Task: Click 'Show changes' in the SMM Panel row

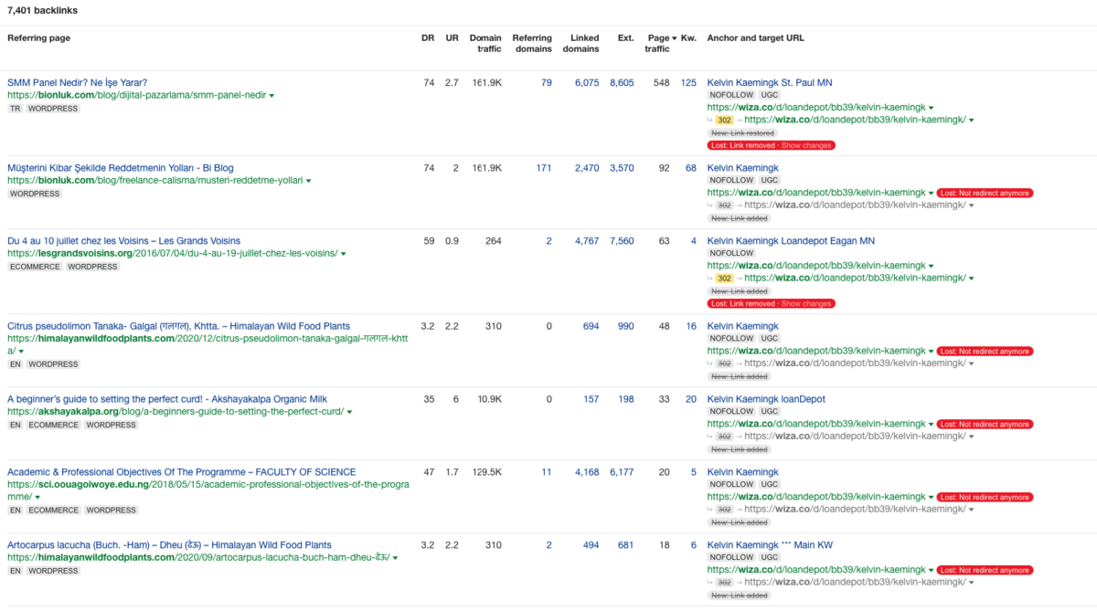Action: pos(806,145)
